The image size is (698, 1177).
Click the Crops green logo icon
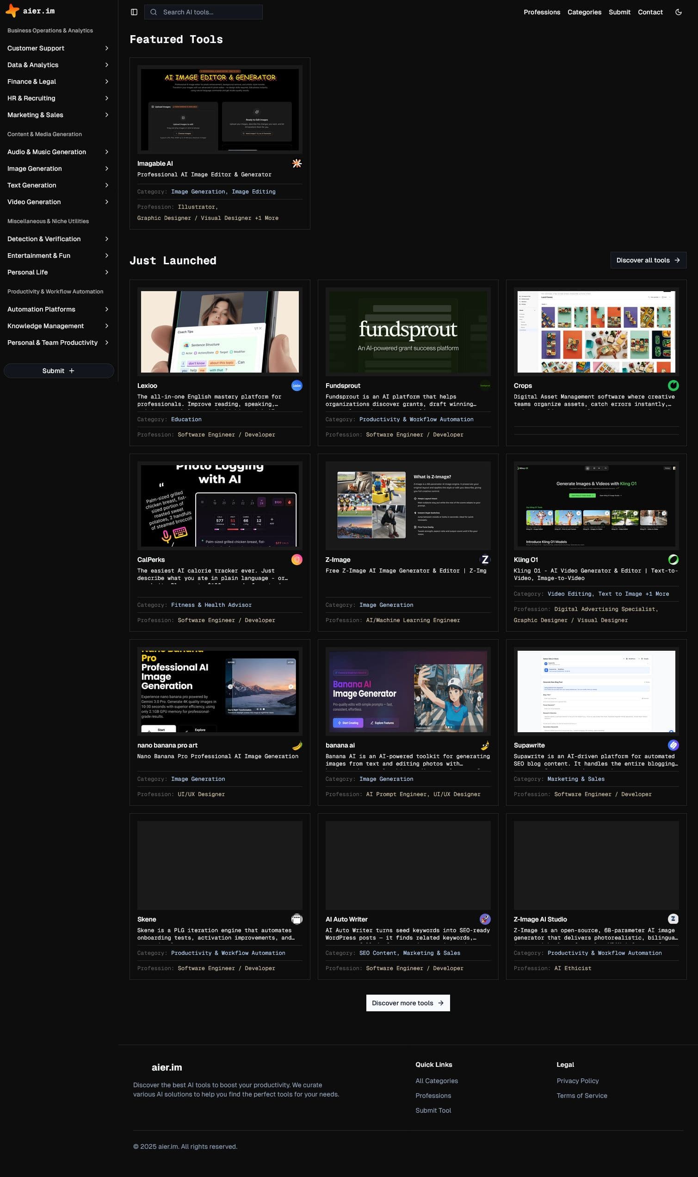673,386
